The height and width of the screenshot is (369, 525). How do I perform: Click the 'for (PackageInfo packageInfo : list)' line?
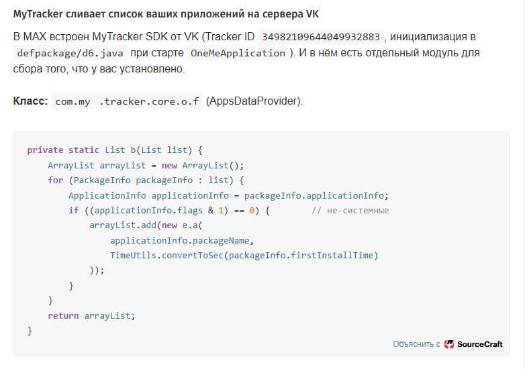tap(146, 180)
